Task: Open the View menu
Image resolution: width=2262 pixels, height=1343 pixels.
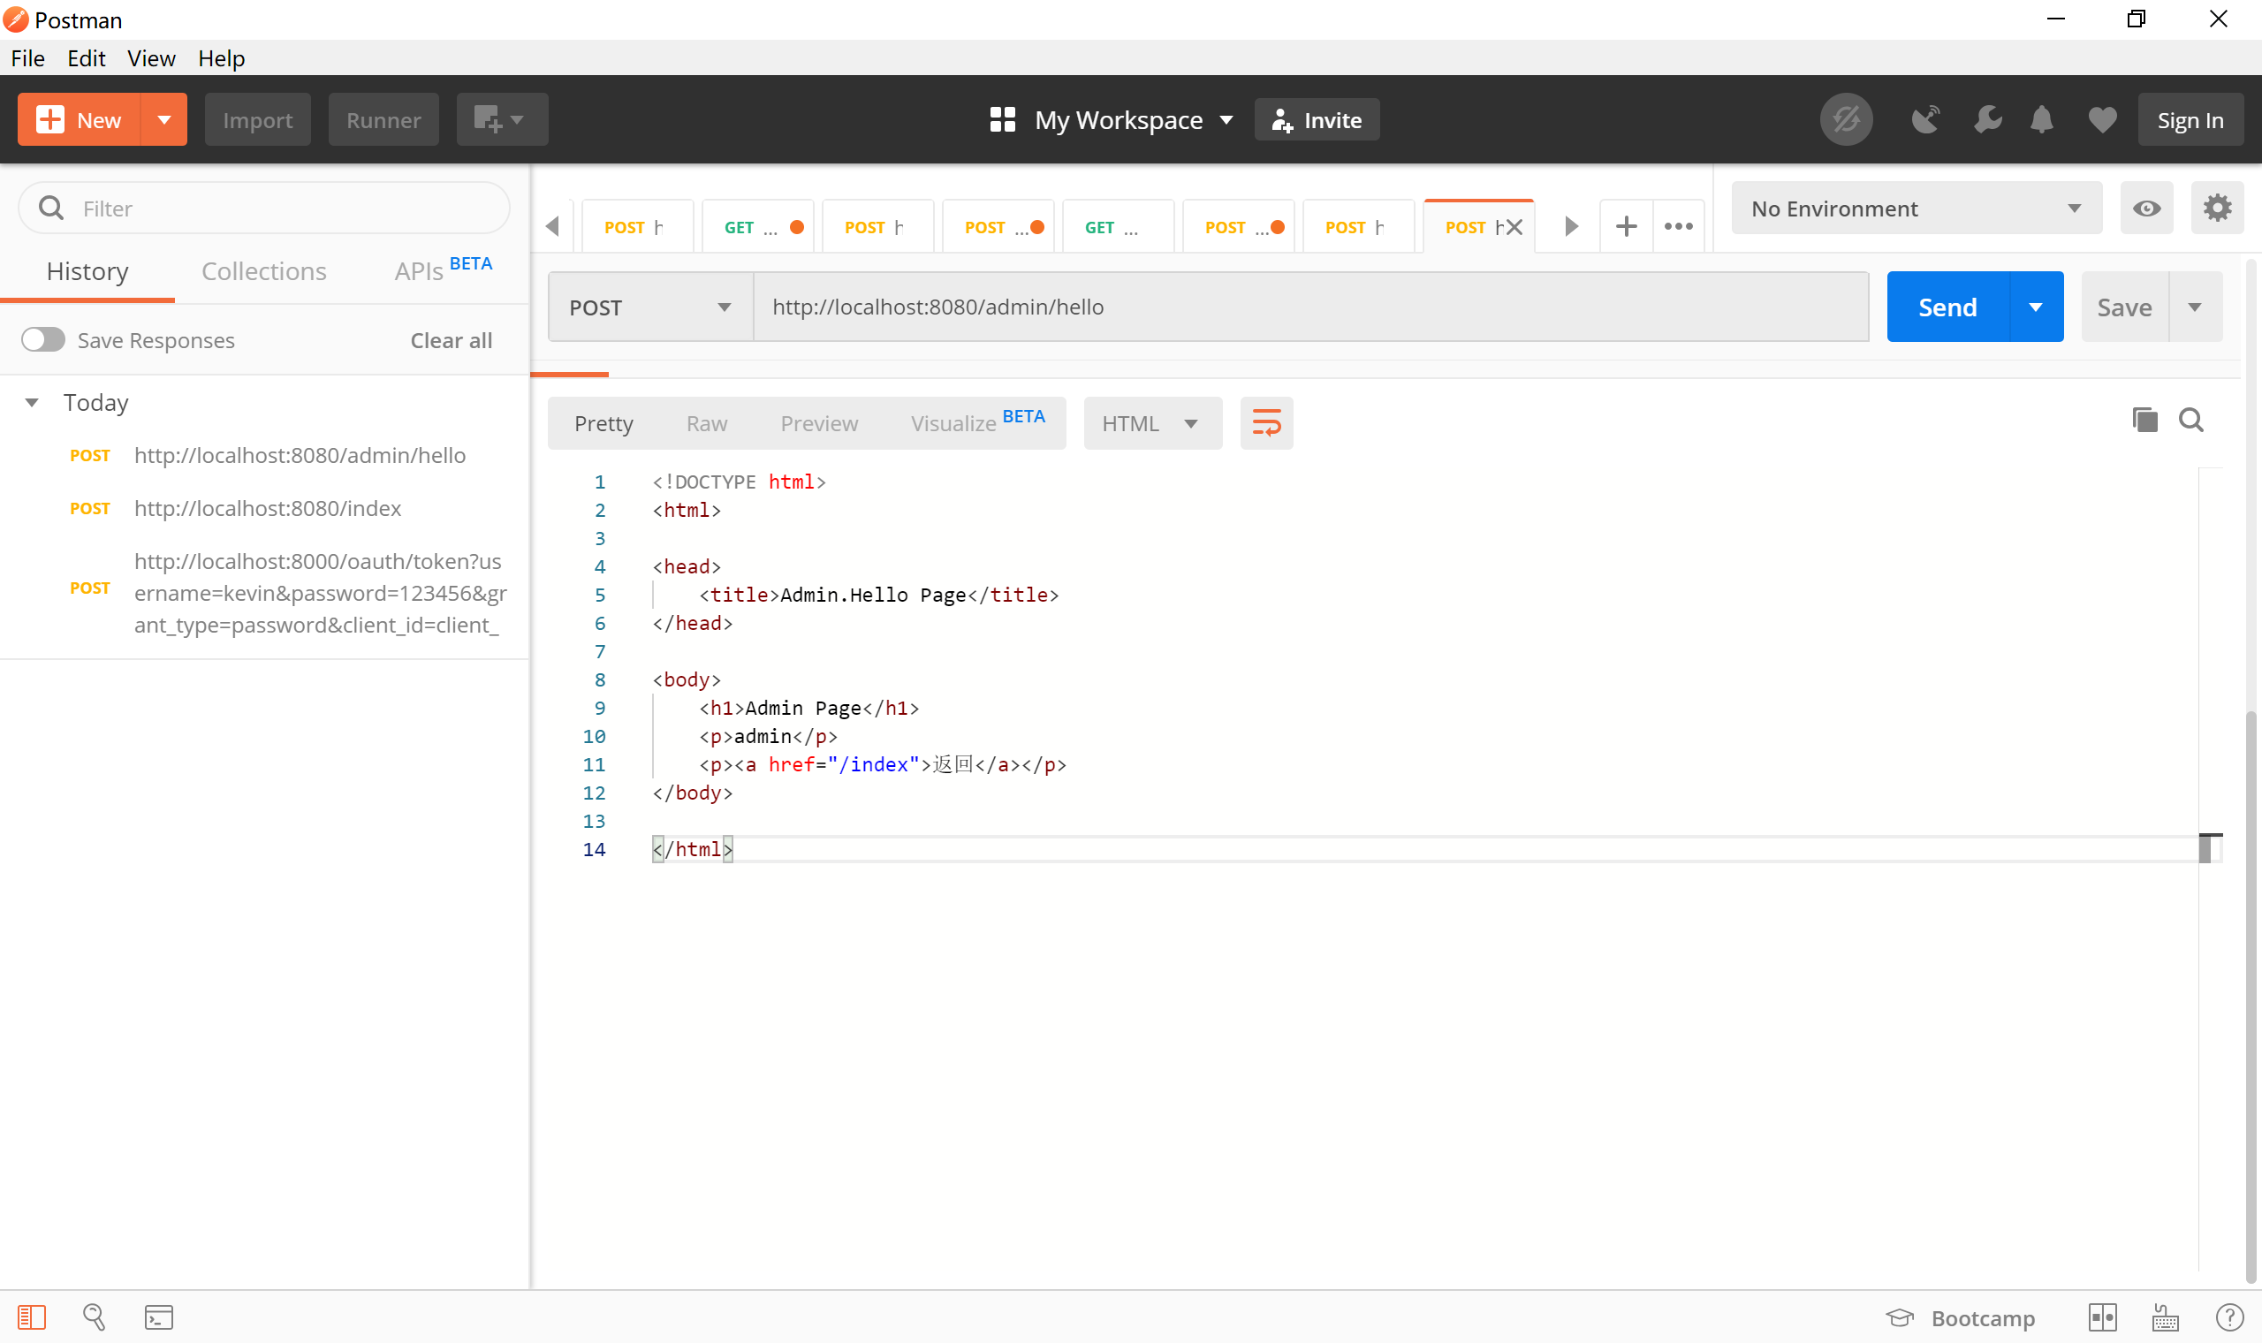Action: tap(150, 58)
